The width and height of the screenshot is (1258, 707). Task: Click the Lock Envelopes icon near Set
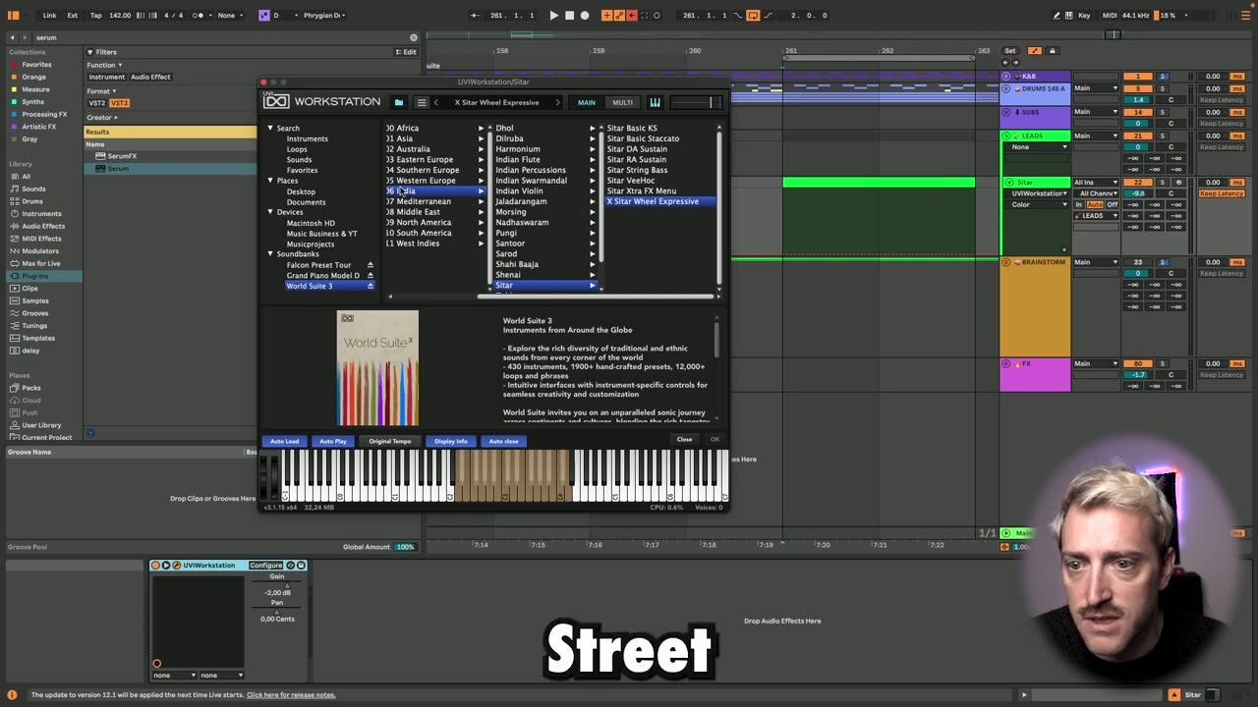click(1052, 51)
